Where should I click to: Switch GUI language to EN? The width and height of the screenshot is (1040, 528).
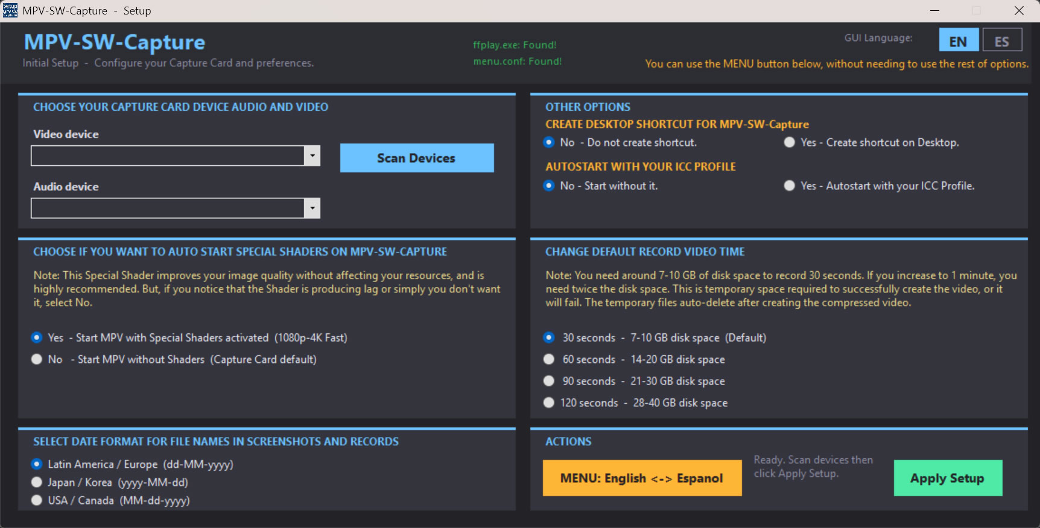[x=959, y=40]
